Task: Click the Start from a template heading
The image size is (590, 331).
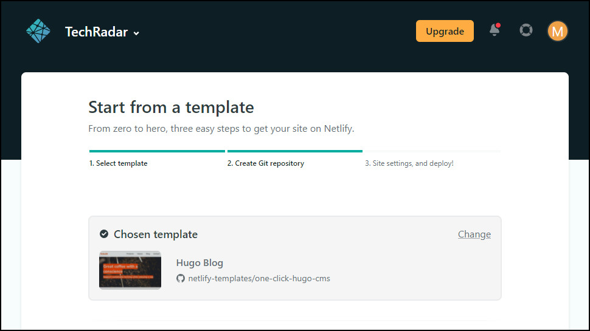Action: [171, 107]
